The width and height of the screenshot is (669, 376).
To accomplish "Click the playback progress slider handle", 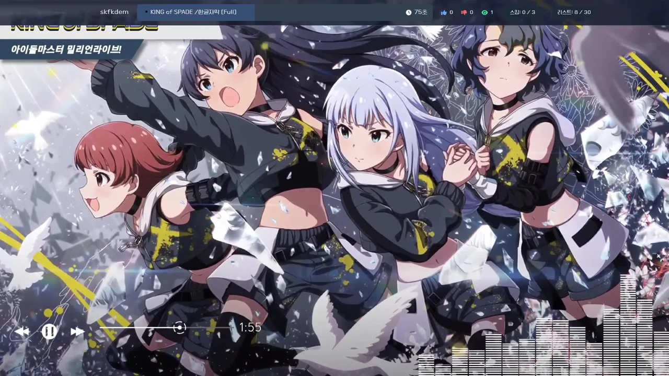I will pyautogui.click(x=179, y=327).
